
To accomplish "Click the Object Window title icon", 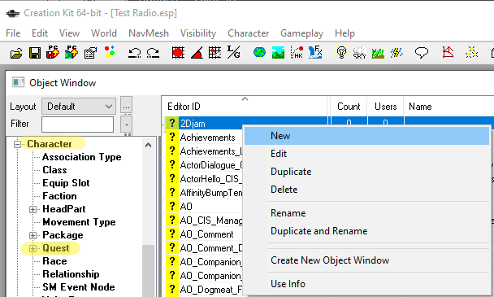I will [18, 82].
